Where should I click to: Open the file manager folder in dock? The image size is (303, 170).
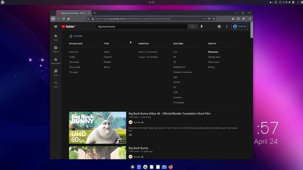click(164, 167)
